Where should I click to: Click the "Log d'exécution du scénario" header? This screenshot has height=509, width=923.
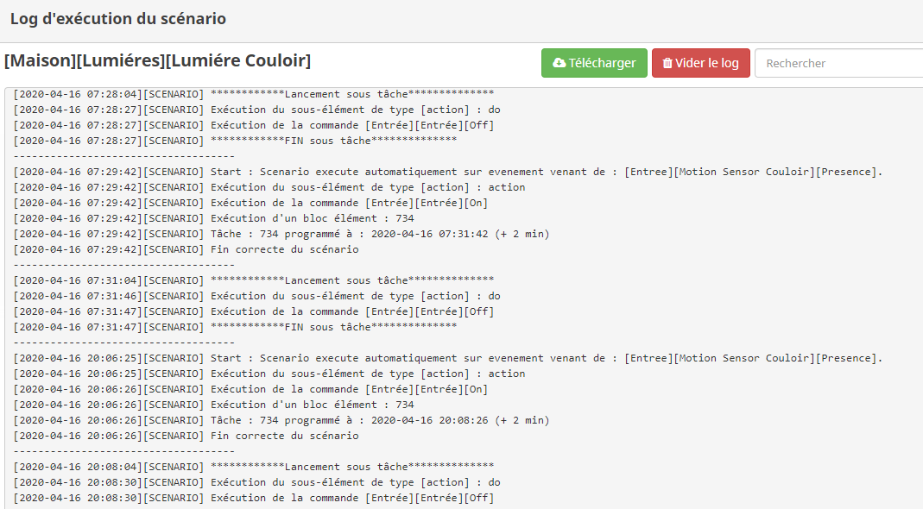click(118, 17)
